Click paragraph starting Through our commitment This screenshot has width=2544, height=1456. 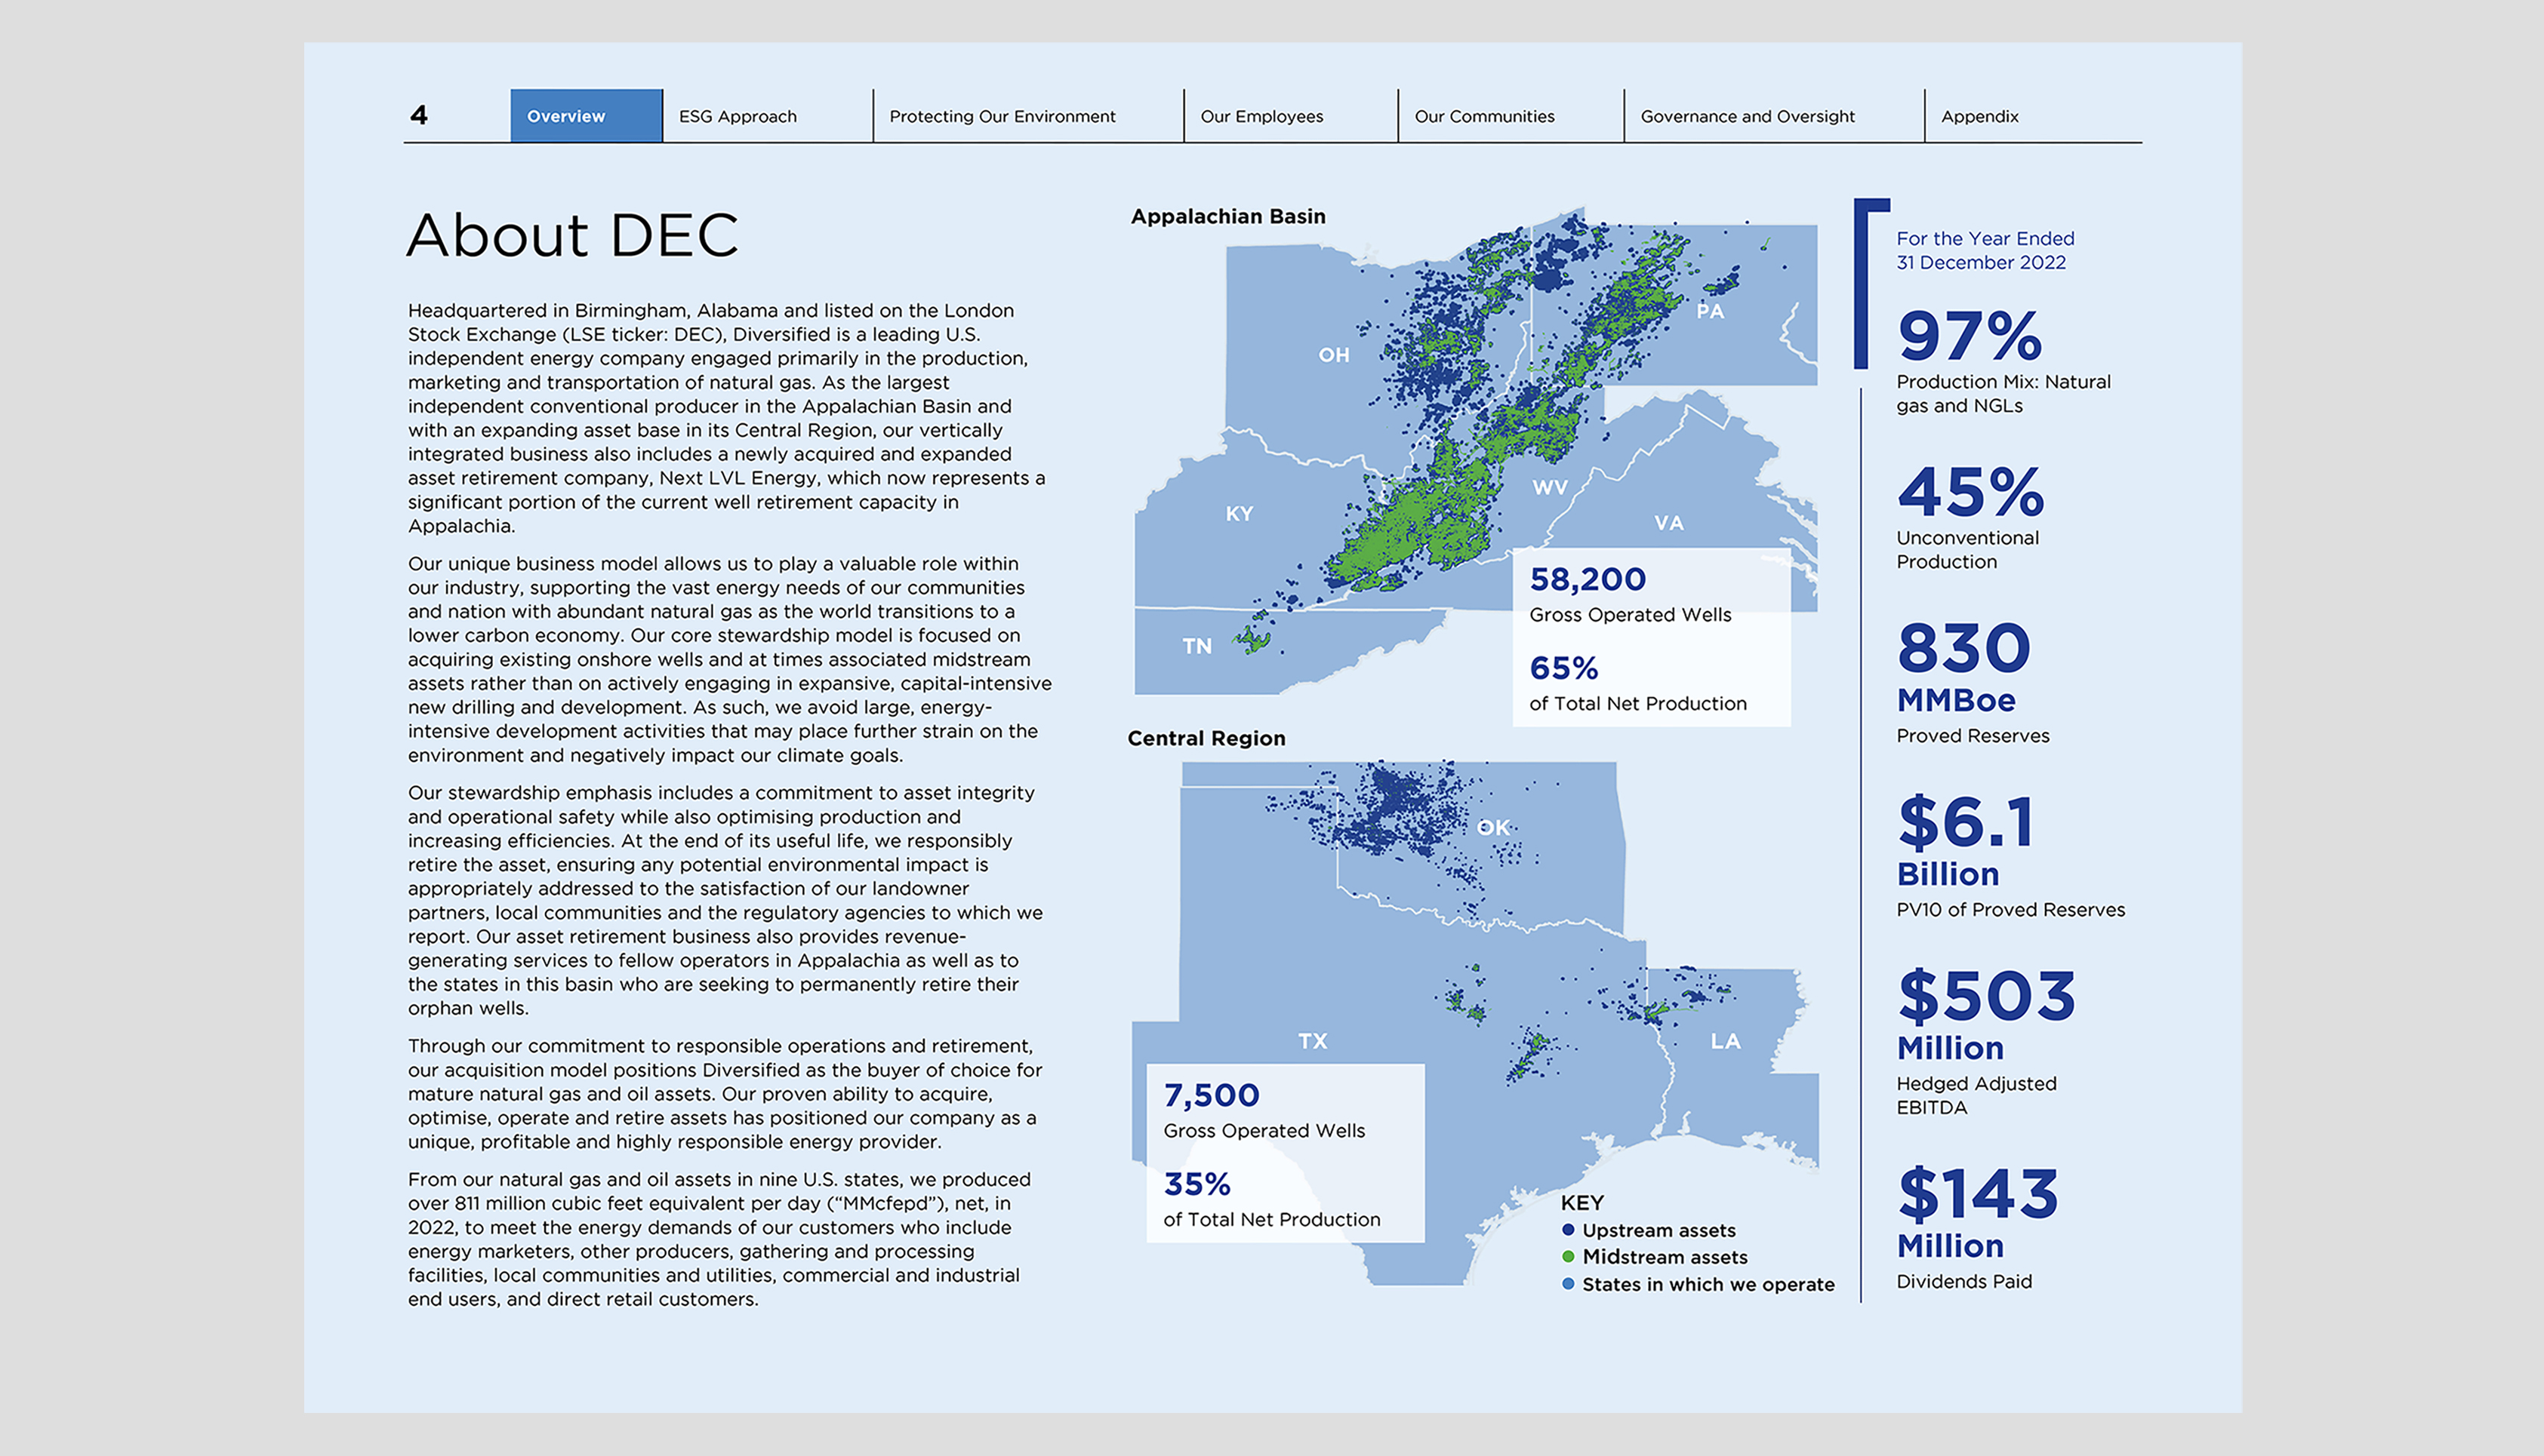pyautogui.click(x=725, y=1094)
